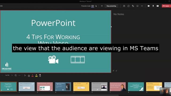Select slide 5 Full Screen thumbnail
Image resolution: width=171 pixels, height=96 pixels.
81,87
